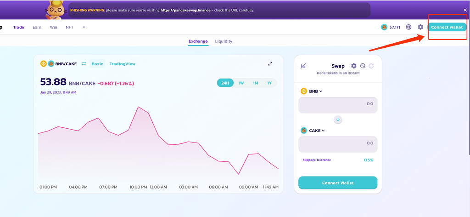The height and width of the screenshot is (217, 470).
Task: Open the NFT menu
Action: (x=70, y=27)
